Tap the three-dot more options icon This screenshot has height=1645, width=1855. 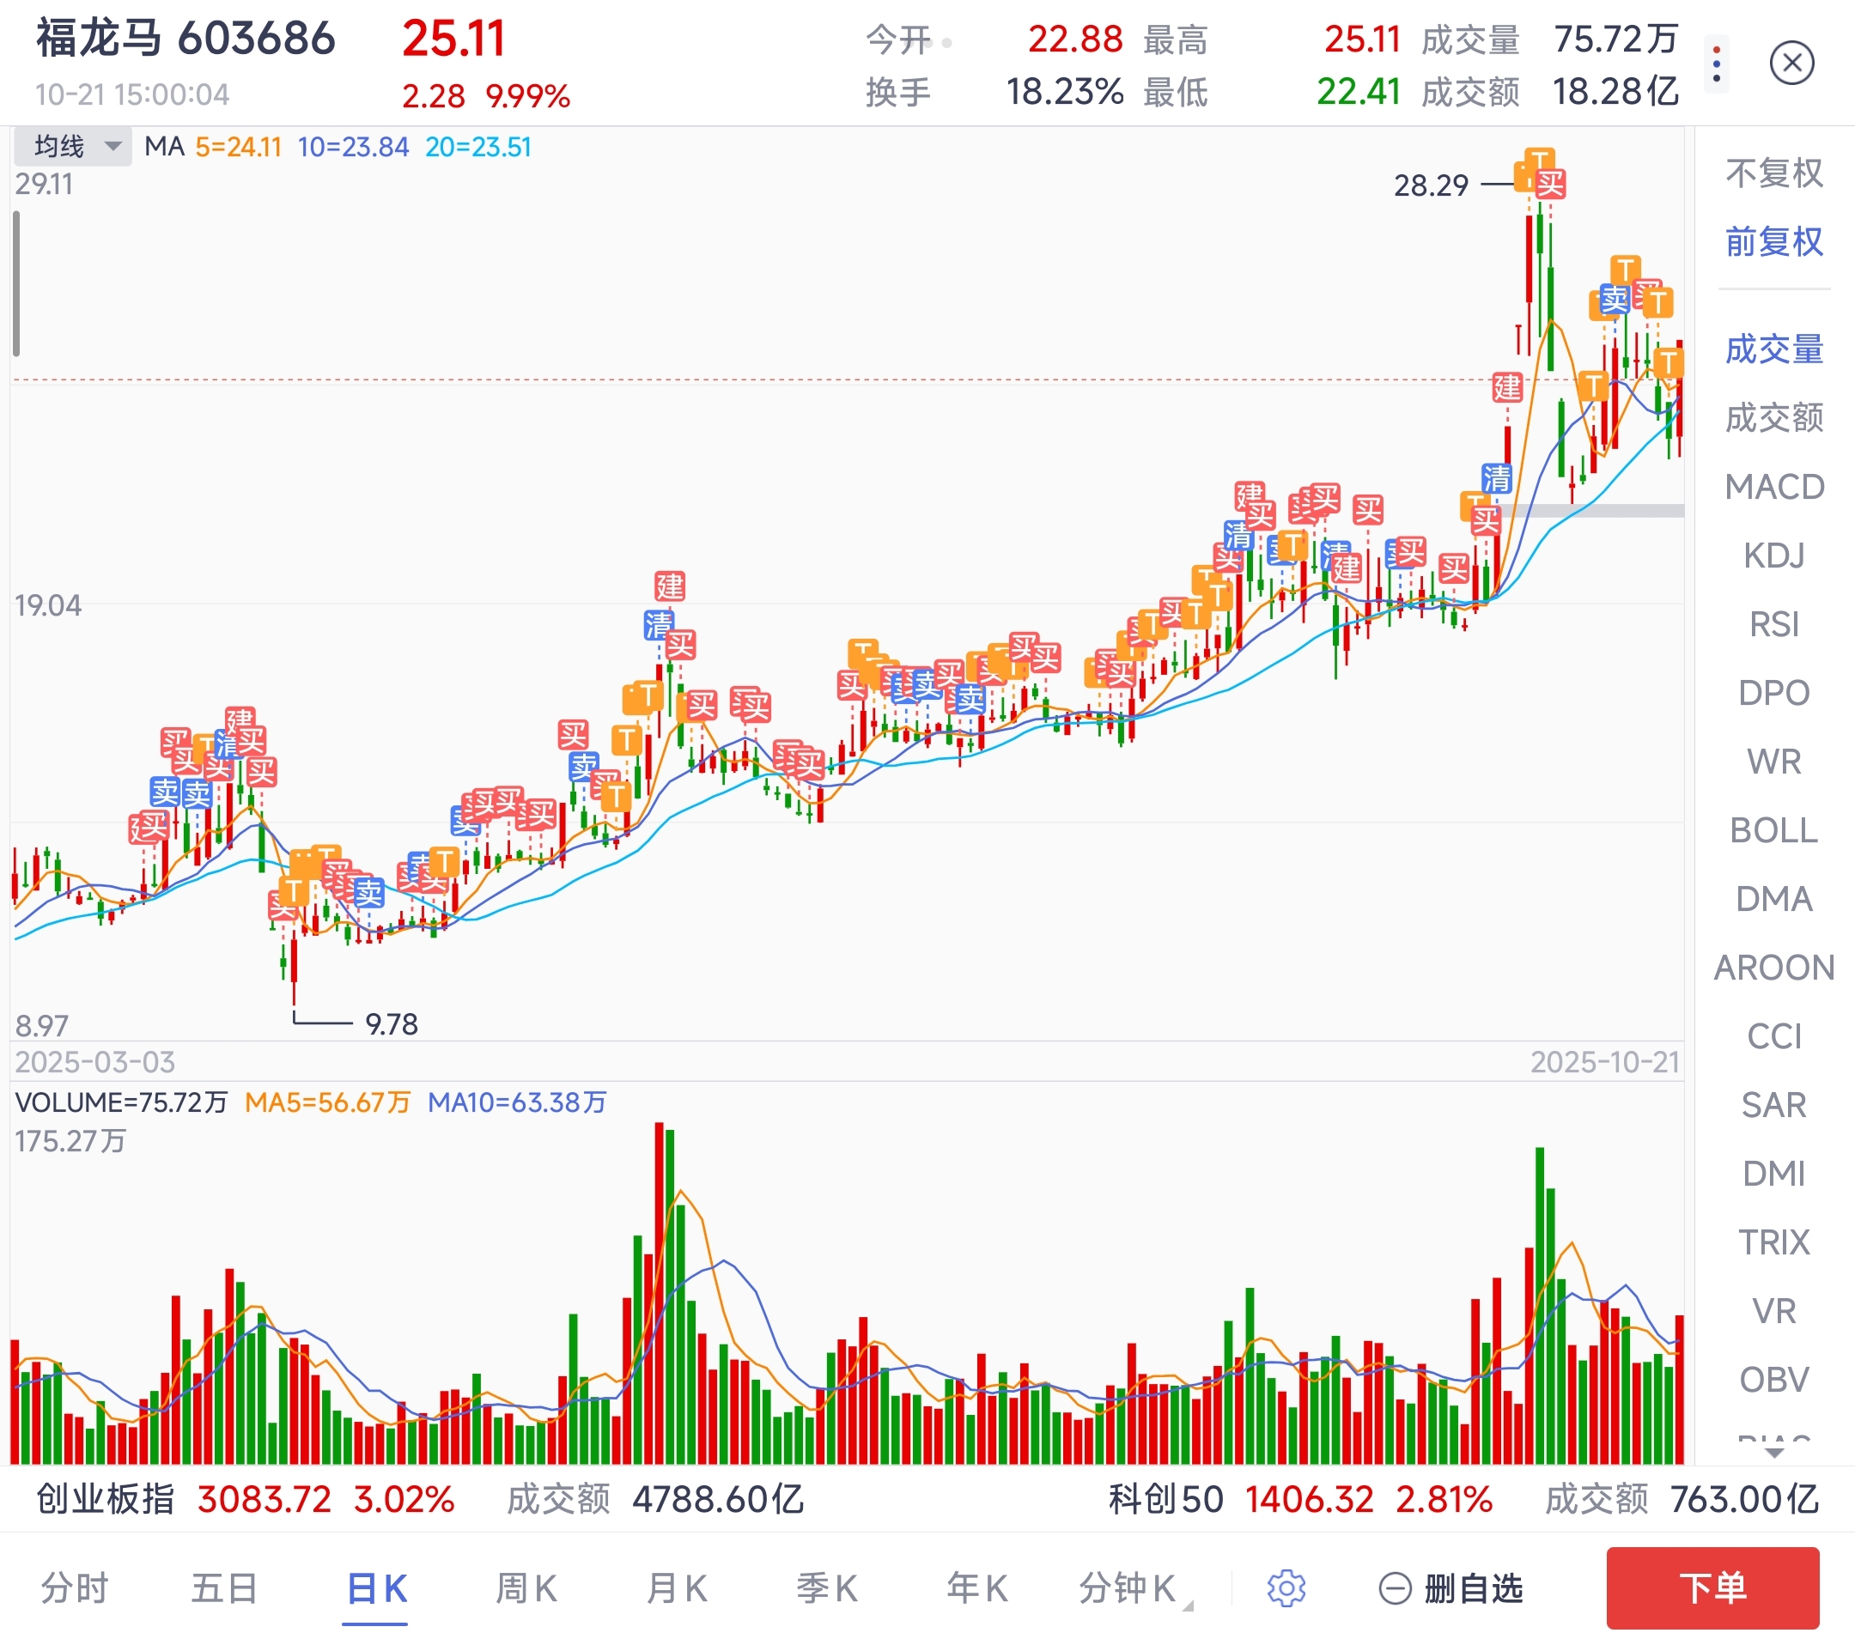click(x=1716, y=64)
